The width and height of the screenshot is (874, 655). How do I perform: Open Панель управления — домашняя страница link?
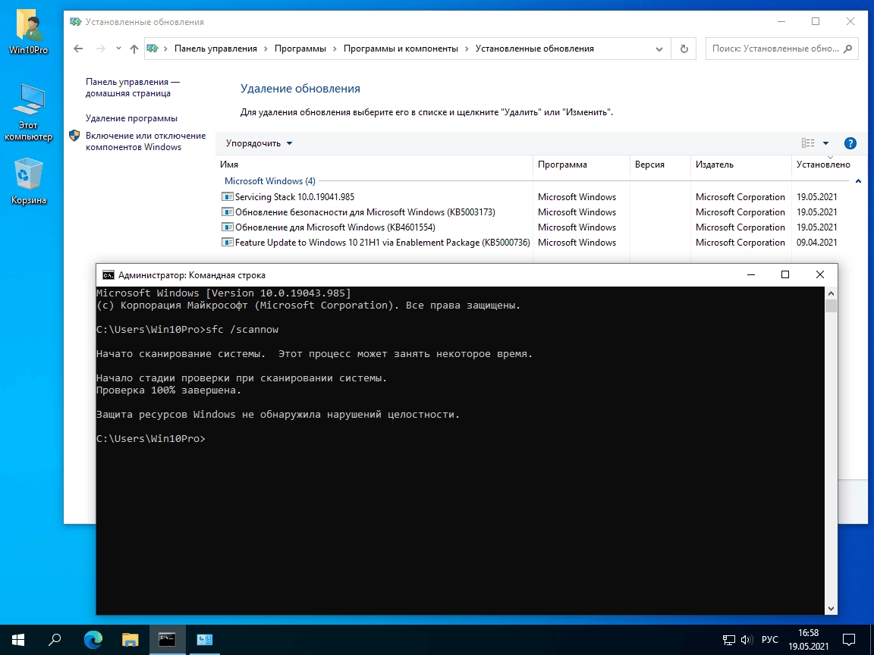tap(133, 87)
